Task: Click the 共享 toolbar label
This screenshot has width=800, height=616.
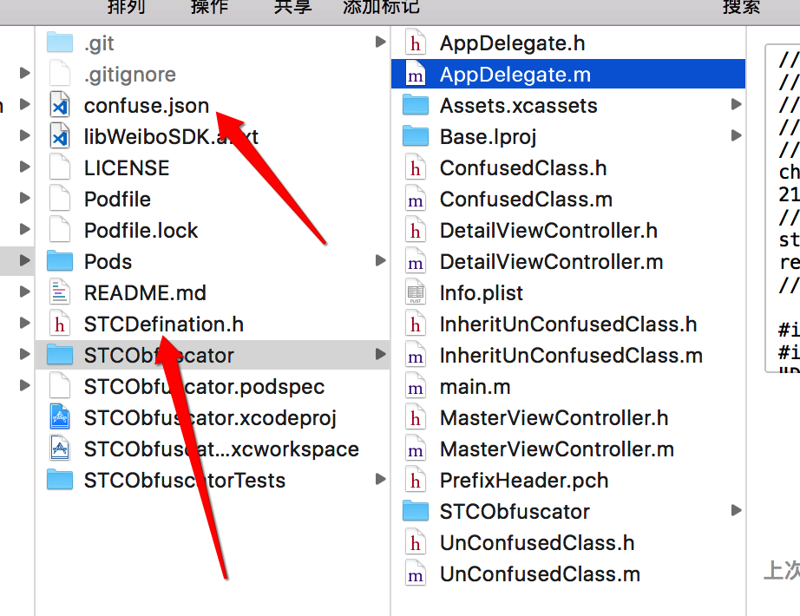Action: pos(293,7)
